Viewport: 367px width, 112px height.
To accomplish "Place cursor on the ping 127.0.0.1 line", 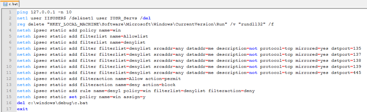I will 44,12.
